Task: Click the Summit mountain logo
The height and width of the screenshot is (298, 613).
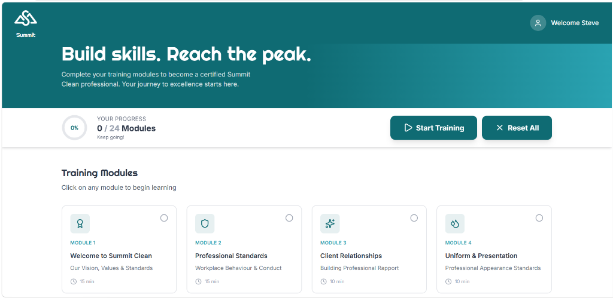Action: [x=26, y=18]
